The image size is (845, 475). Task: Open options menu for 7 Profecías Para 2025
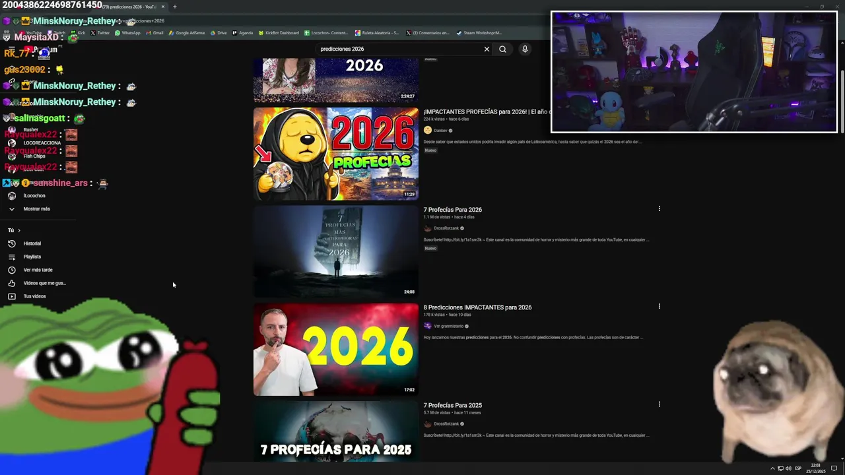pyautogui.click(x=659, y=404)
